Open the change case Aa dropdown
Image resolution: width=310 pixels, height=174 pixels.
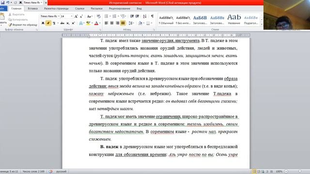coord(90,16)
